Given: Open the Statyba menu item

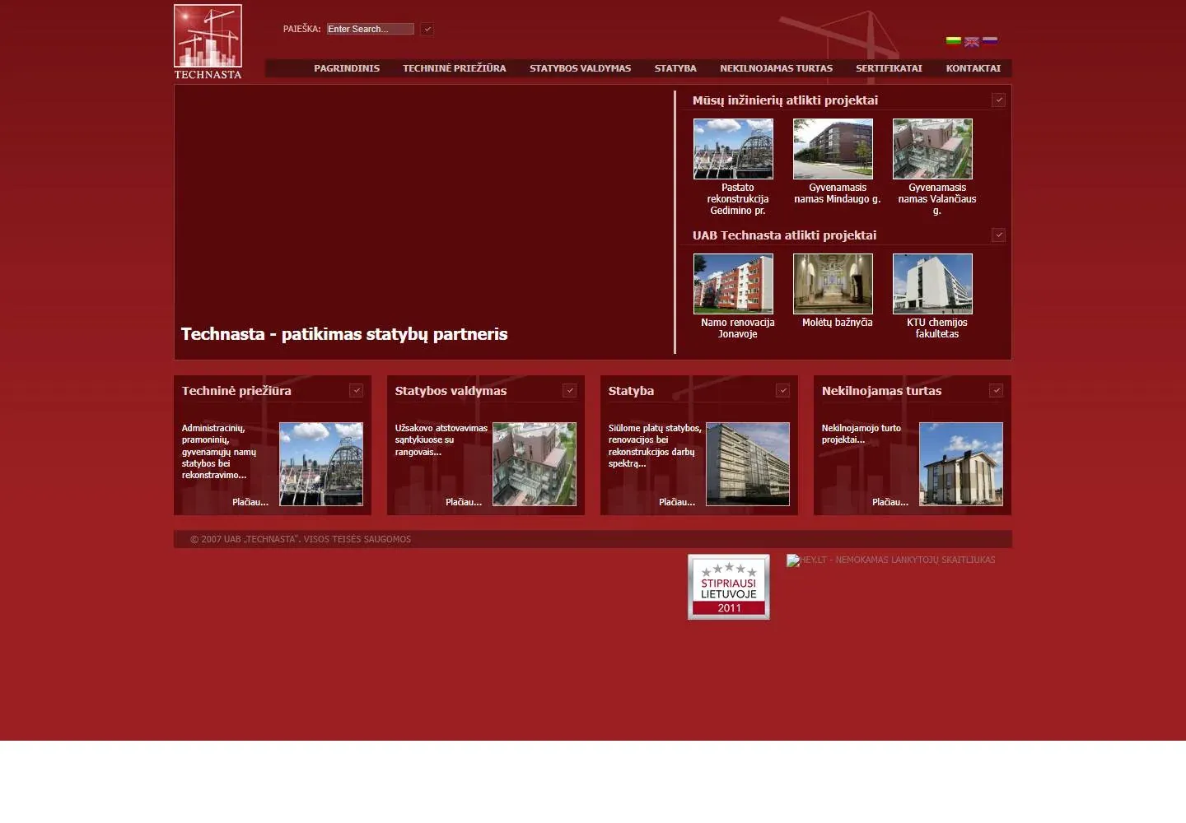Looking at the screenshot, I should (x=675, y=68).
